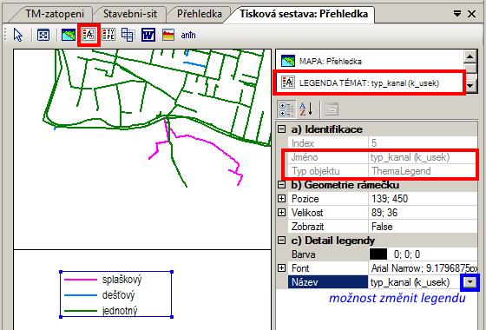
Task: Expand the Font property
Action: pyautogui.click(x=281, y=268)
